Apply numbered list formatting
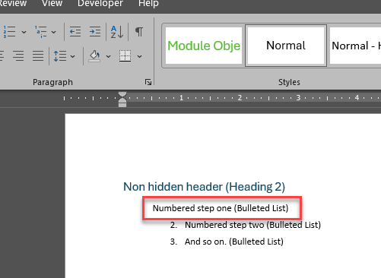 9,32
